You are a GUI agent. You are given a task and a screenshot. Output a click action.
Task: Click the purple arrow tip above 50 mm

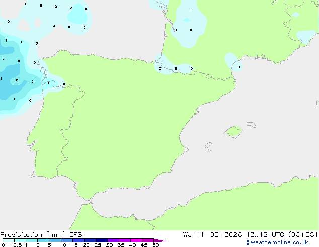click(159, 240)
